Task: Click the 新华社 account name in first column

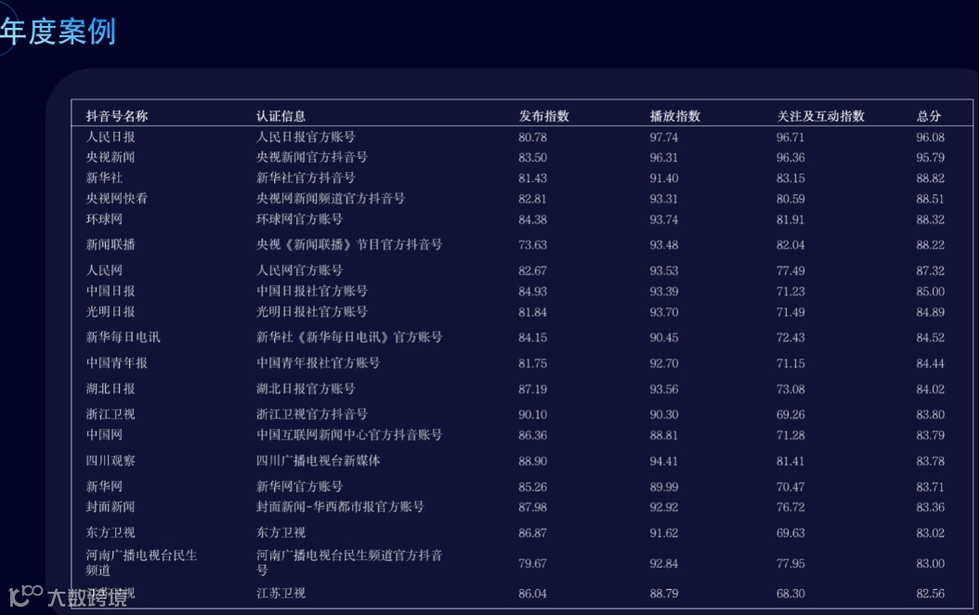Action: pyautogui.click(x=104, y=178)
